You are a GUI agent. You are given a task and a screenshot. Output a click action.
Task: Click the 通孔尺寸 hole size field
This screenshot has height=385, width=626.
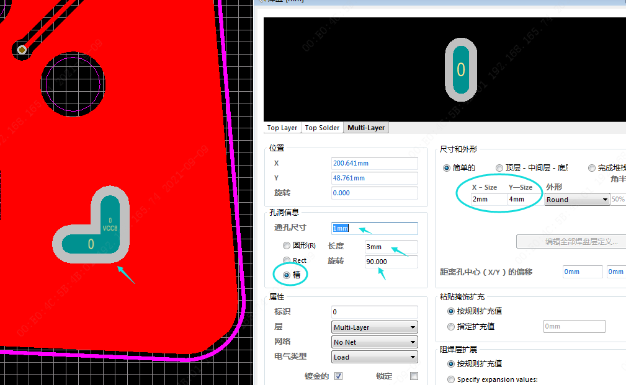point(375,228)
